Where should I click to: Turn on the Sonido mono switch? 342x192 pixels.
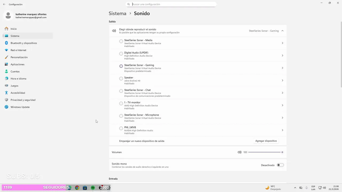[x=280, y=165]
